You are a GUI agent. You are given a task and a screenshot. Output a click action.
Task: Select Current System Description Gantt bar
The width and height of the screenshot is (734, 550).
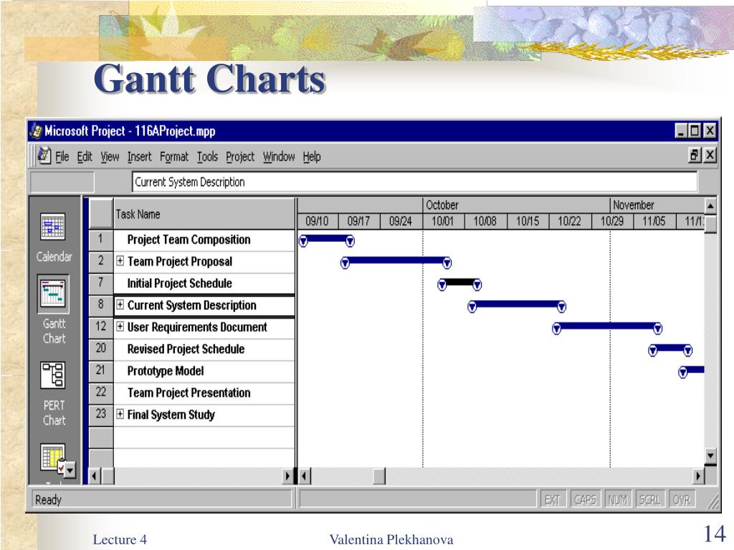[517, 304]
